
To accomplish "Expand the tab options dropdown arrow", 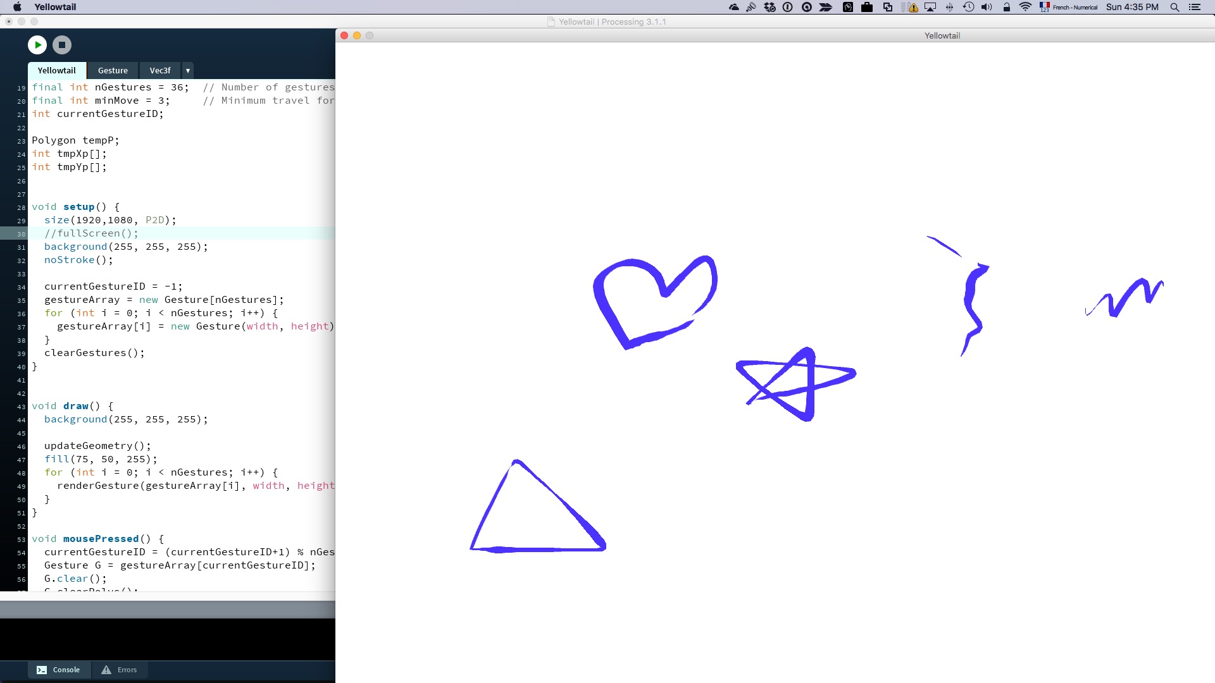I will click(188, 70).
